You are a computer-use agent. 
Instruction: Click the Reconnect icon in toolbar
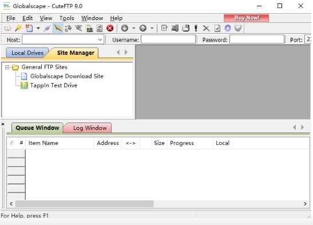[x=78, y=28]
